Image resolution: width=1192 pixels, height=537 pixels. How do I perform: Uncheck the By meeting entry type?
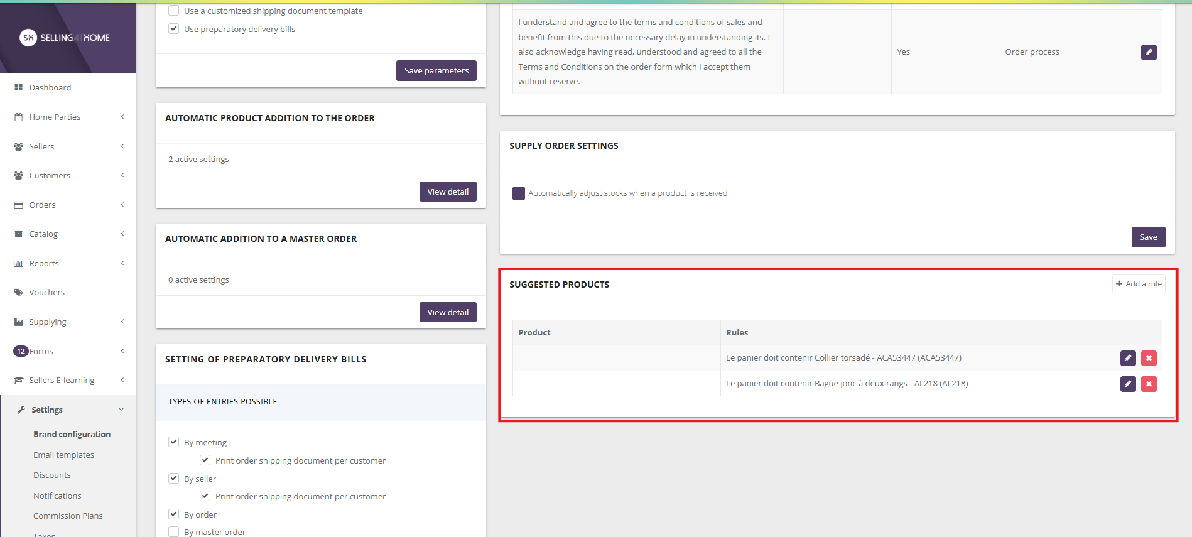coord(174,442)
